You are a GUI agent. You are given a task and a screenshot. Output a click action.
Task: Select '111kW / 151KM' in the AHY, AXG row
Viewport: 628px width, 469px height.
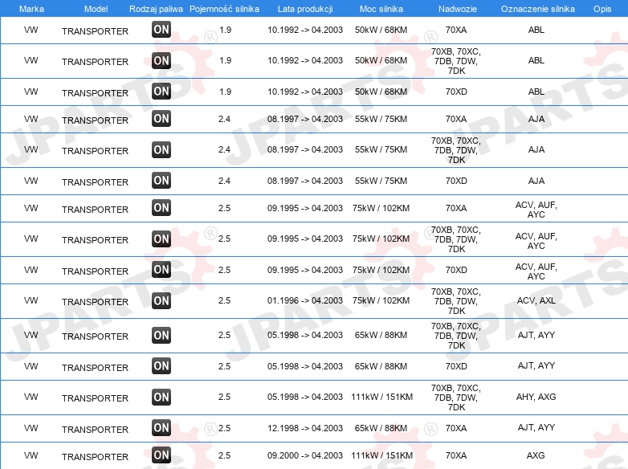381,397
